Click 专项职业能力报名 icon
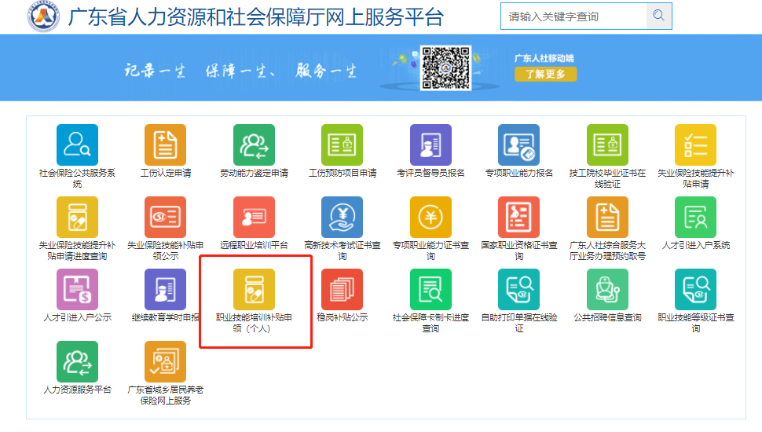The height and width of the screenshot is (432, 762). point(518,145)
